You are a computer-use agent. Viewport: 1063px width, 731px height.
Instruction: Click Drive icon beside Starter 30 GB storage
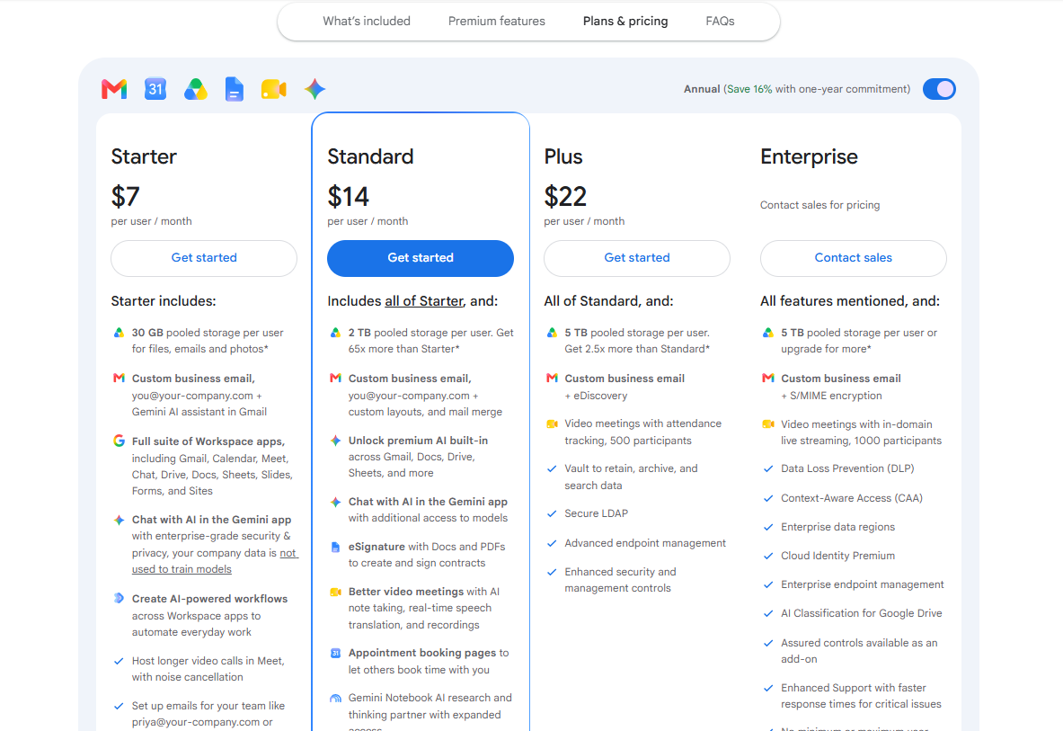click(x=119, y=333)
